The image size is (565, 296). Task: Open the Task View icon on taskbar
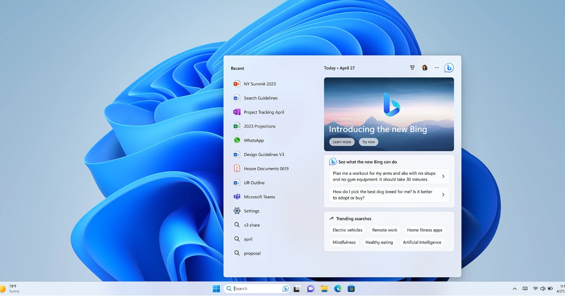click(297, 289)
